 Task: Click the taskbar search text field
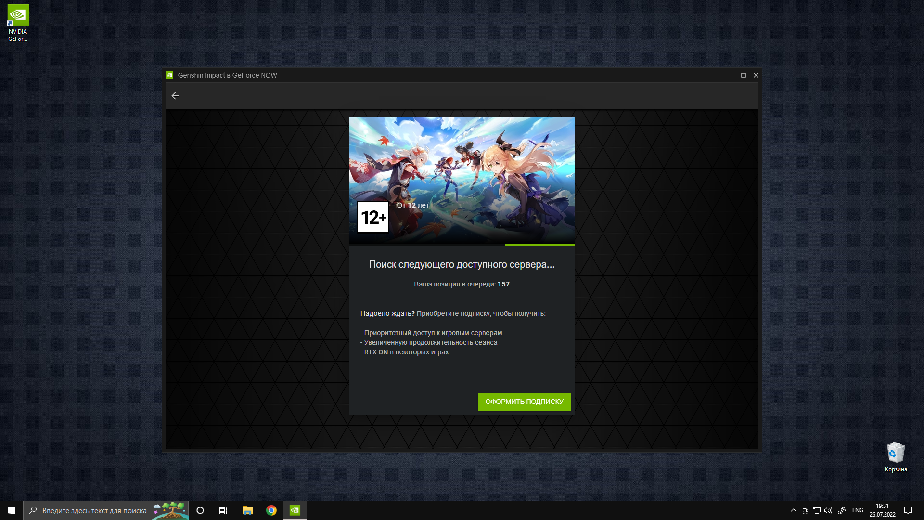click(94, 510)
